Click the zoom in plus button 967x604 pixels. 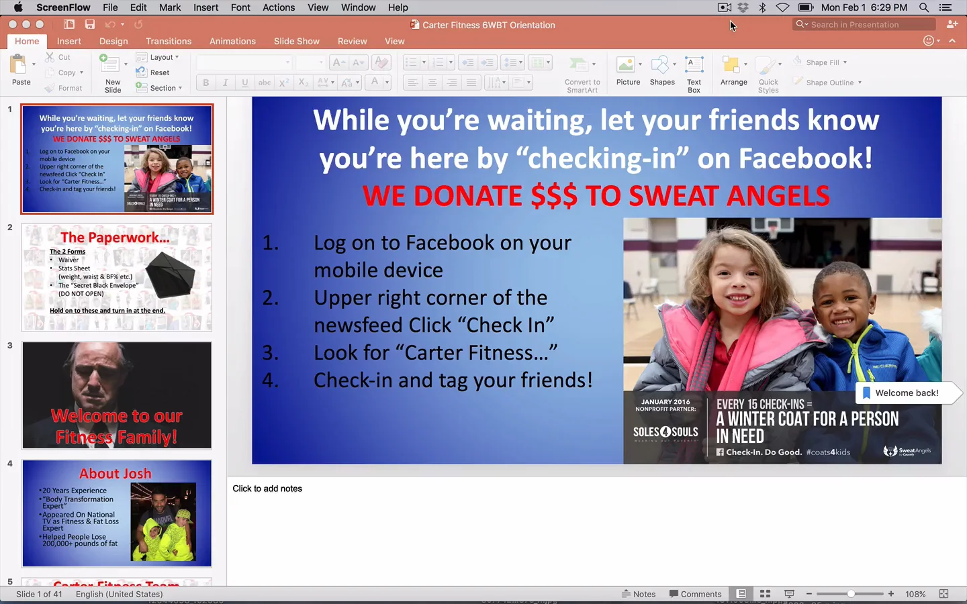click(x=891, y=594)
